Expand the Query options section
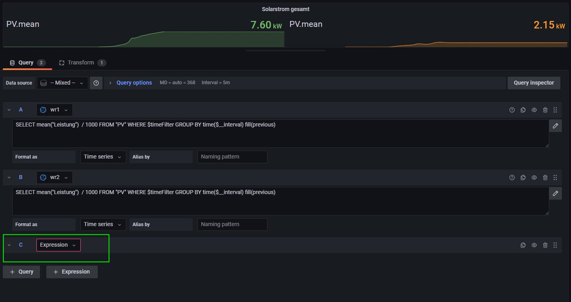The width and height of the screenshot is (571, 302). coord(134,83)
